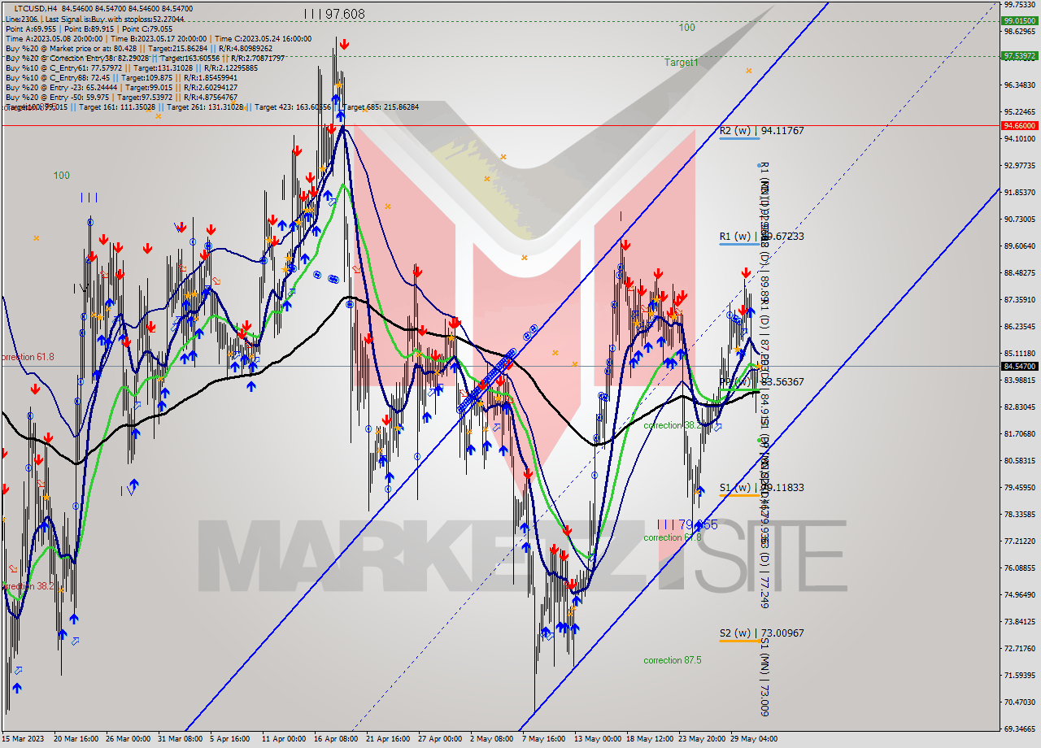Click the 78.33585 price axis value

1020,515
